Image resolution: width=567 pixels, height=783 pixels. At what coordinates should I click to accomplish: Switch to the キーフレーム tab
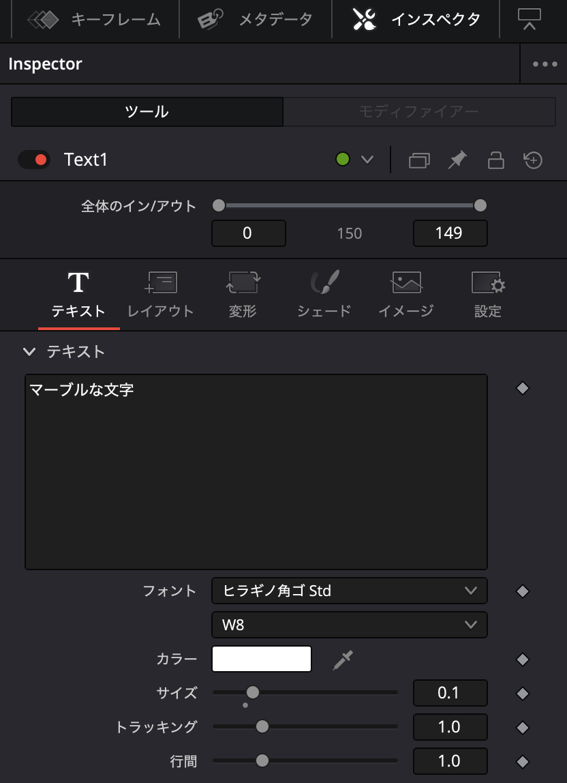point(95,20)
